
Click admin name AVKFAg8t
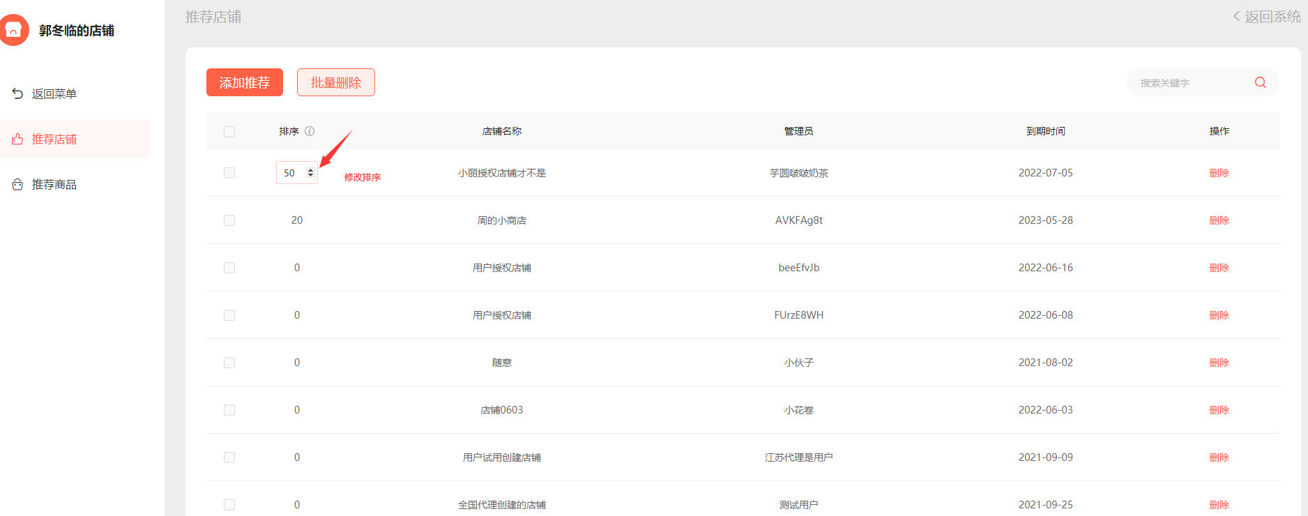[x=799, y=220]
